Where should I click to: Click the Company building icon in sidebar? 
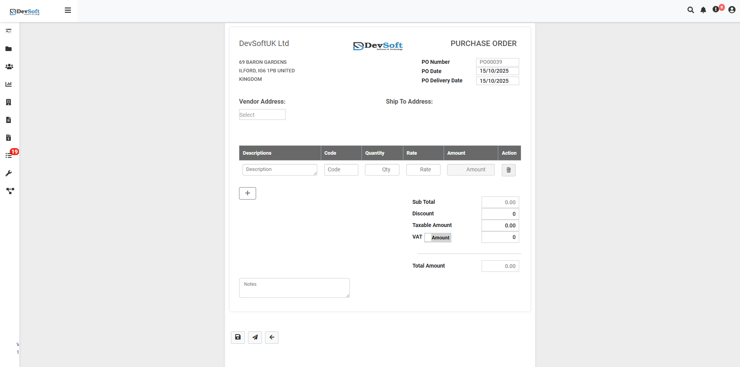click(x=9, y=102)
